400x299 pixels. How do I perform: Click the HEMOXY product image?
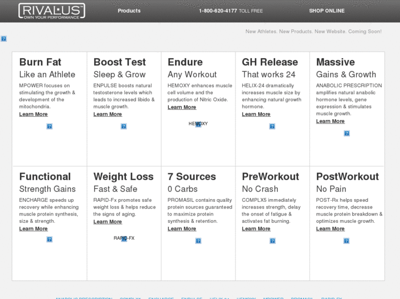pyautogui.click(x=198, y=124)
